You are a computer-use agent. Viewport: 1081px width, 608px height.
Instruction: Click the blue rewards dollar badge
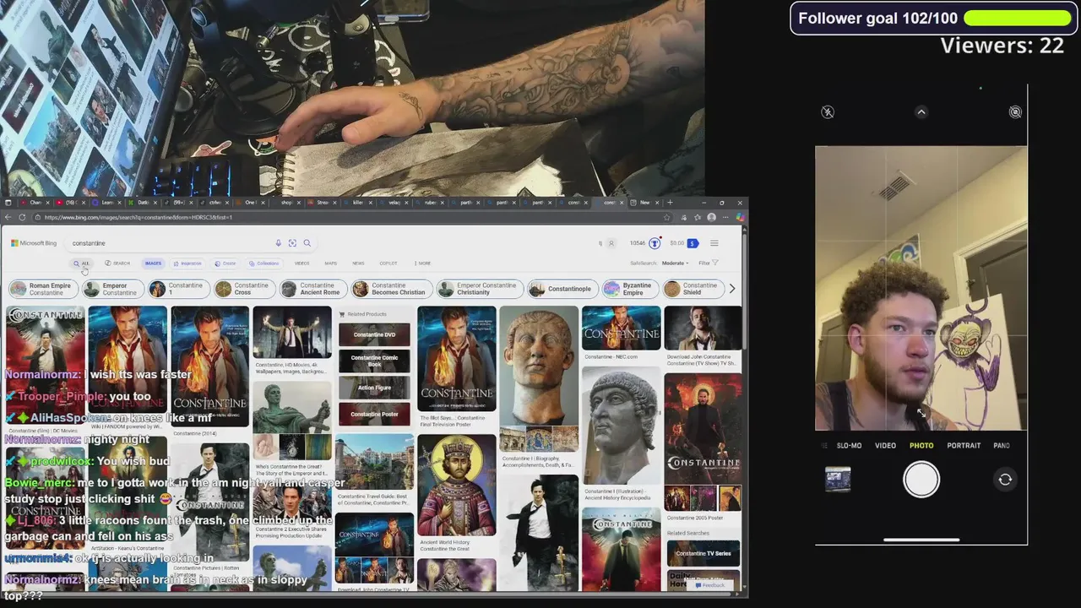pyautogui.click(x=693, y=243)
